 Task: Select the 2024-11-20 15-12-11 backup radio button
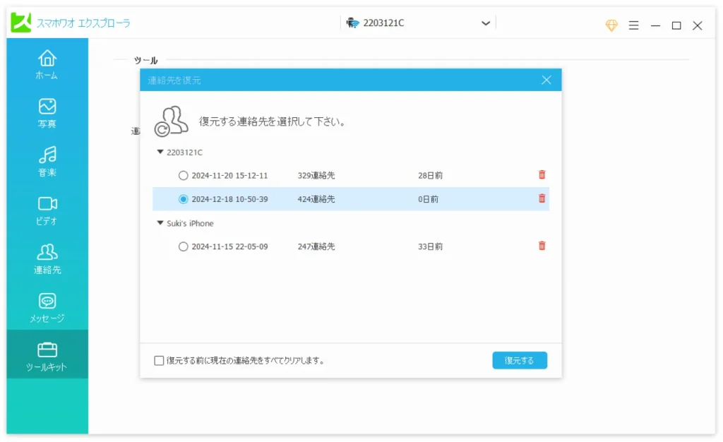tap(184, 176)
